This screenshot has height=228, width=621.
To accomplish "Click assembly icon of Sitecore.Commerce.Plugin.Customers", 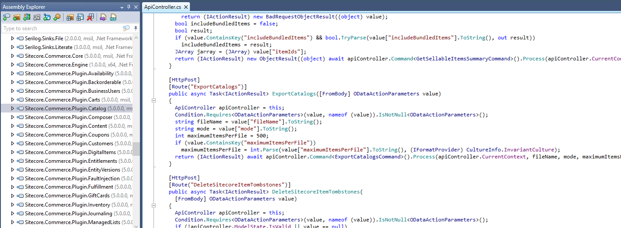I will point(20,144).
